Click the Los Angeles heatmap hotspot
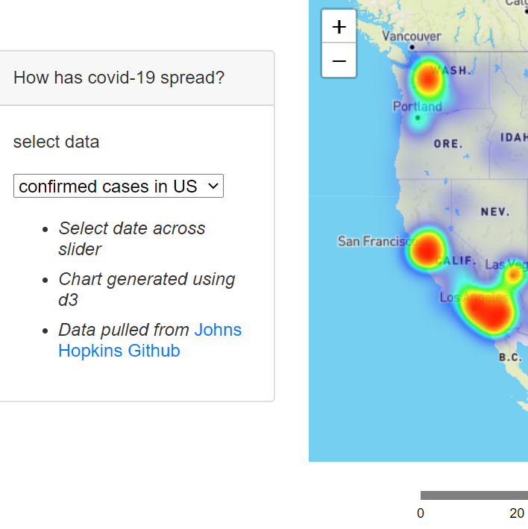 tap(488, 312)
